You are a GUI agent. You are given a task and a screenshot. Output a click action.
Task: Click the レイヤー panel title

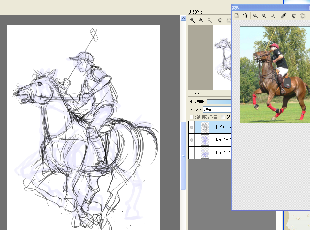click(x=195, y=94)
